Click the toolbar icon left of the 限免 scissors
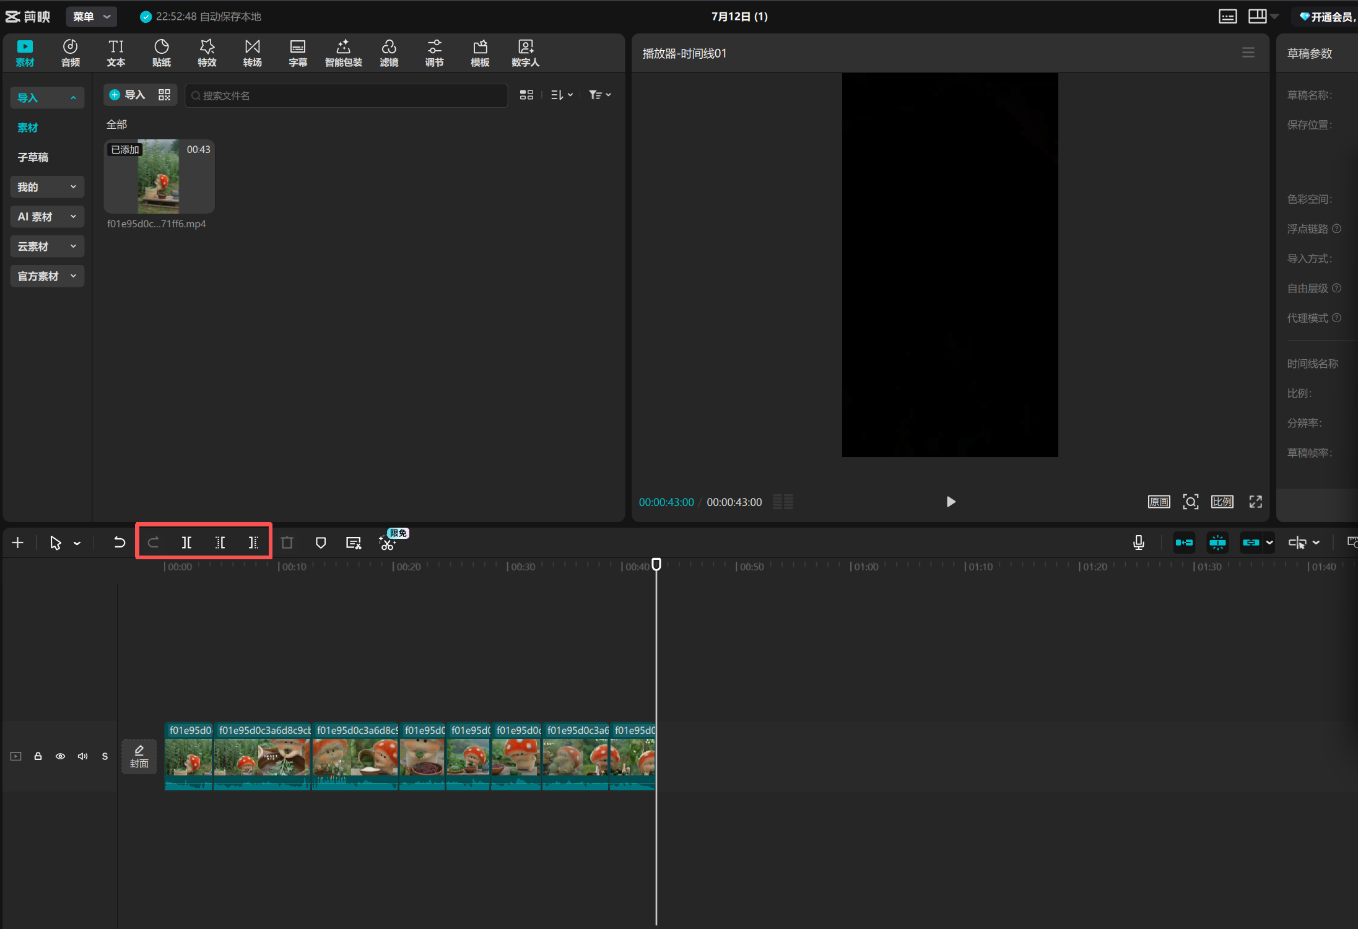1358x929 pixels. click(354, 543)
